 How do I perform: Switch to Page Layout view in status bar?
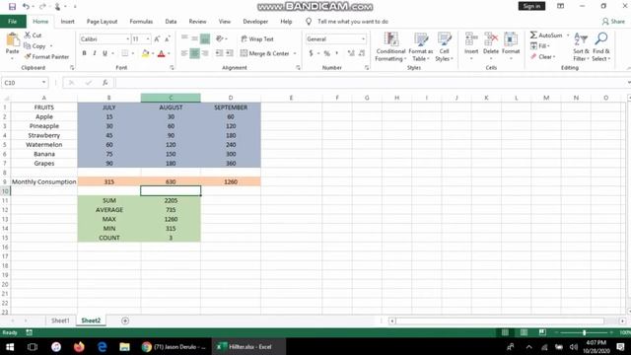pyautogui.click(x=524, y=332)
